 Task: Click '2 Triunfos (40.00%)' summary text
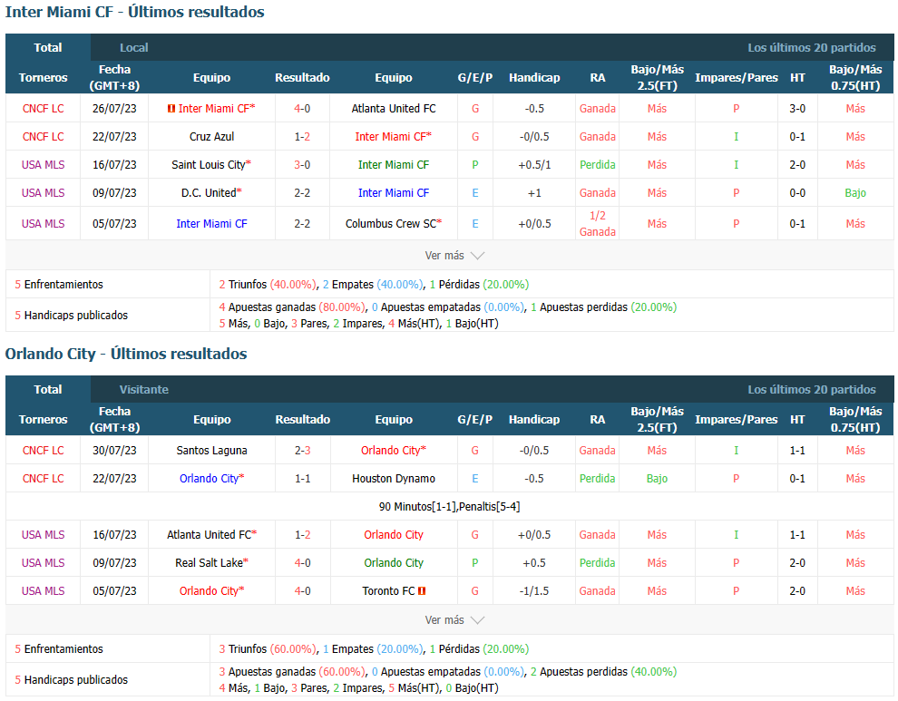[267, 285]
